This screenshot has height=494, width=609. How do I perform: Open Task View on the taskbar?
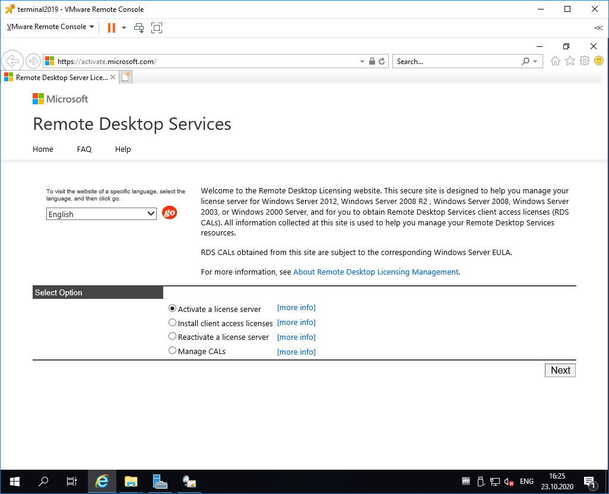coord(71,482)
